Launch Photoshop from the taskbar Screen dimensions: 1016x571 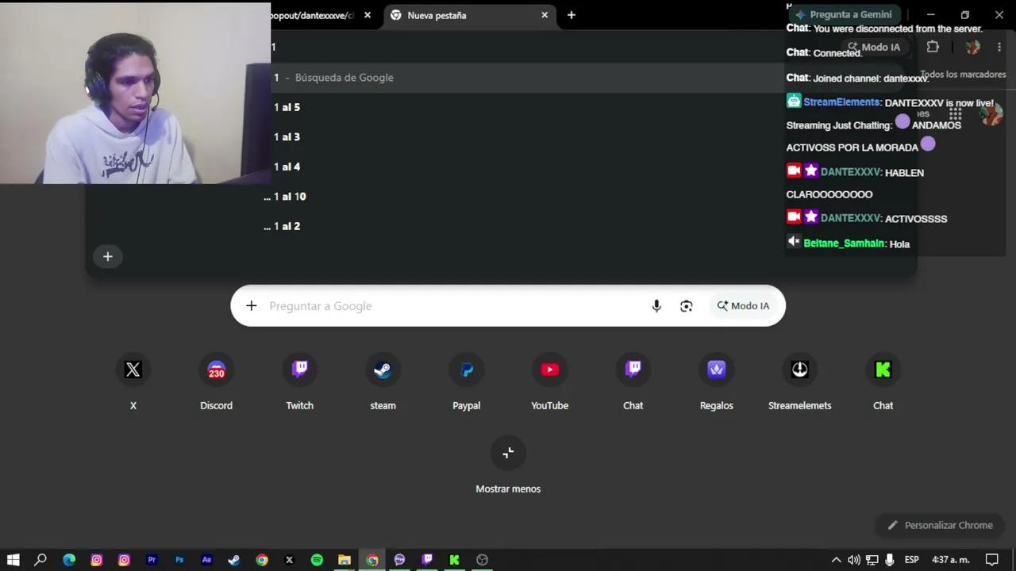pos(179,560)
